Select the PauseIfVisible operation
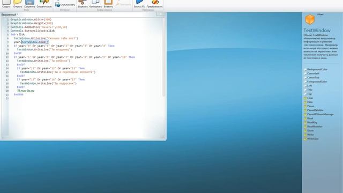 click(315, 110)
